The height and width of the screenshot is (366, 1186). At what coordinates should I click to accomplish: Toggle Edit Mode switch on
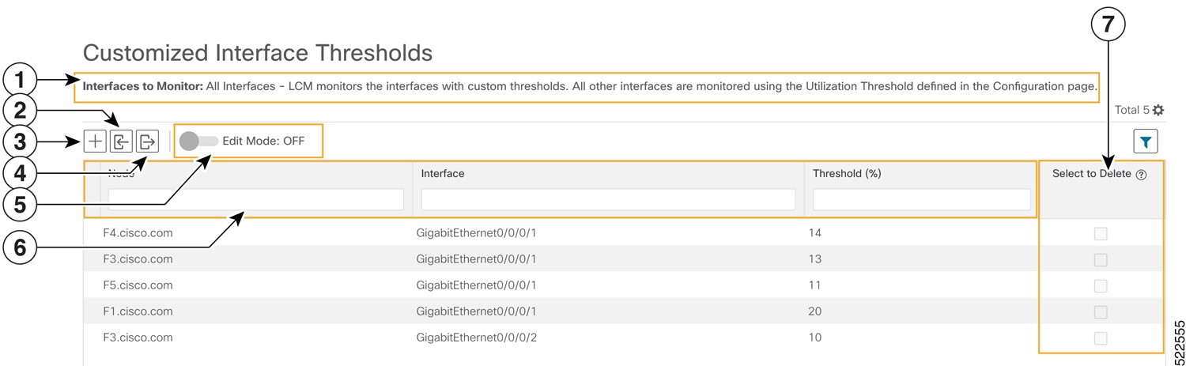pos(198,141)
